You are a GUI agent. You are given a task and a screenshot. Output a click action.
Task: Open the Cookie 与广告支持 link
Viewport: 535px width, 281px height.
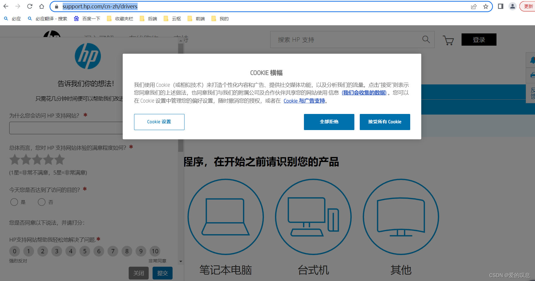(304, 101)
